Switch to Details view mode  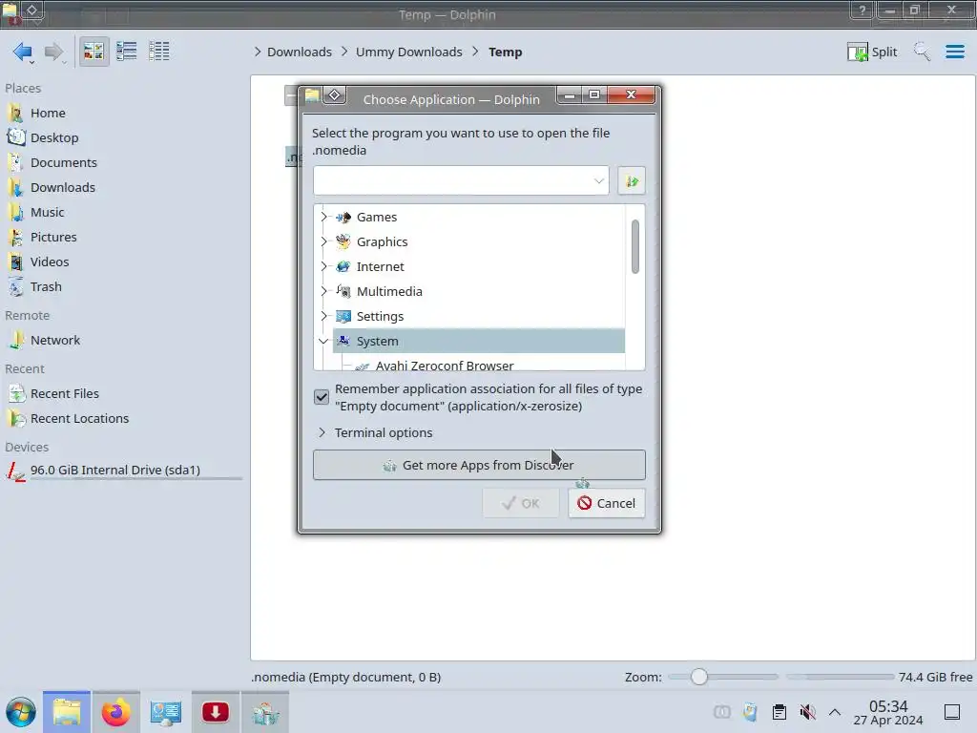pos(159,52)
